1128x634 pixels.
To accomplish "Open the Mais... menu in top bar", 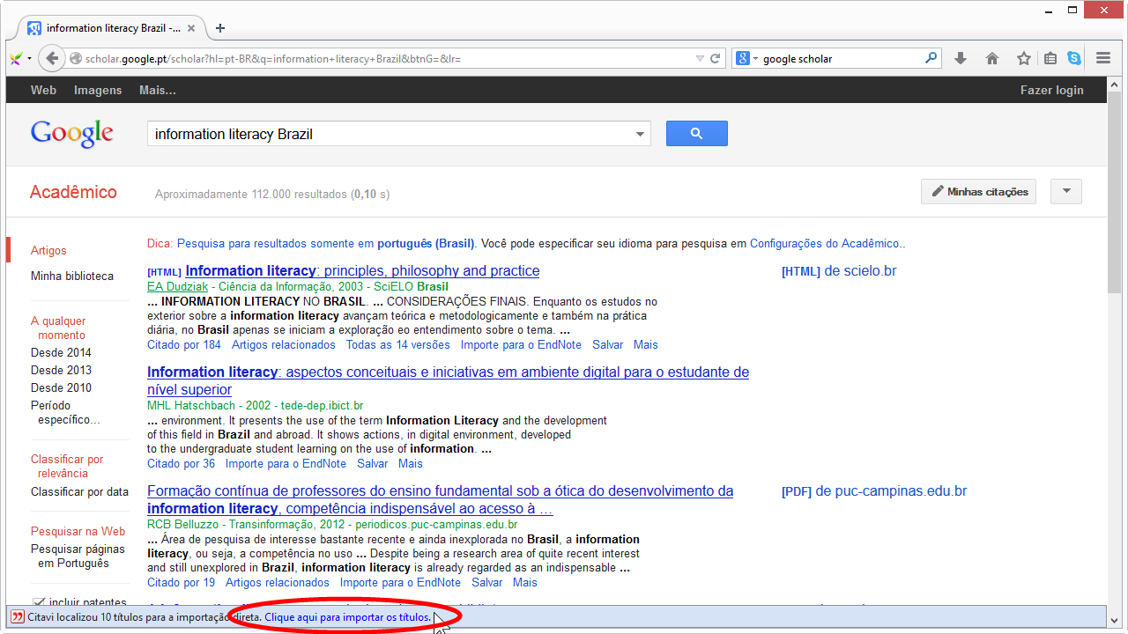I will [158, 90].
